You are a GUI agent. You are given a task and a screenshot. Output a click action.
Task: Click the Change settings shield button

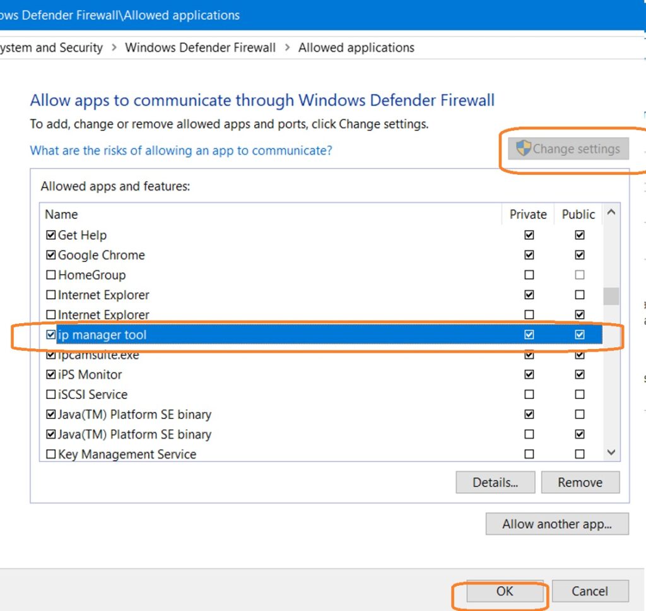point(568,149)
